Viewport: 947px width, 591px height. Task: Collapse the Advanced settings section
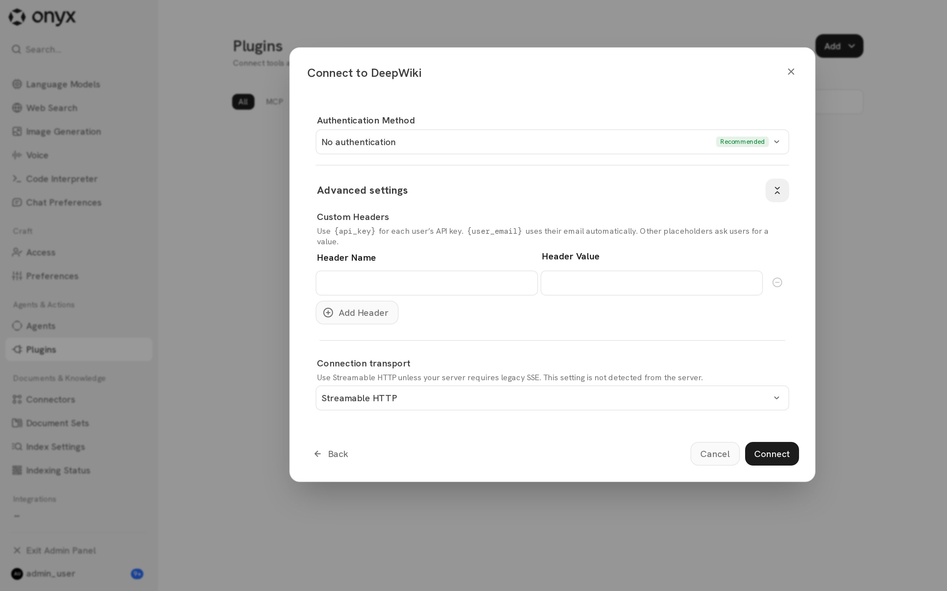click(777, 190)
